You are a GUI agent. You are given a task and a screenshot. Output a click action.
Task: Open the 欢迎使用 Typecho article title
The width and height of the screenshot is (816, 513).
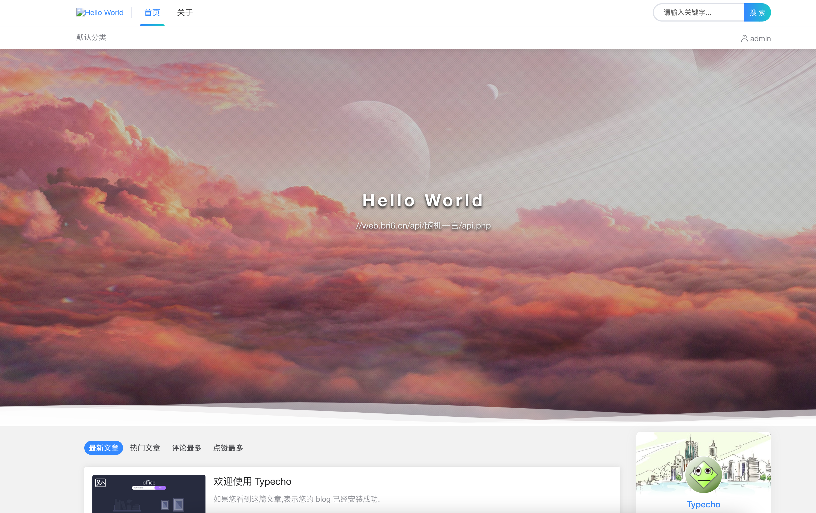[x=252, y=481]
